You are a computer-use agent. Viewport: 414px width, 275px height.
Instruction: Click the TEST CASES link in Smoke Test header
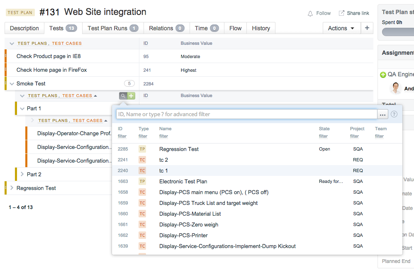pyautogui.click(x=77, y=95)
